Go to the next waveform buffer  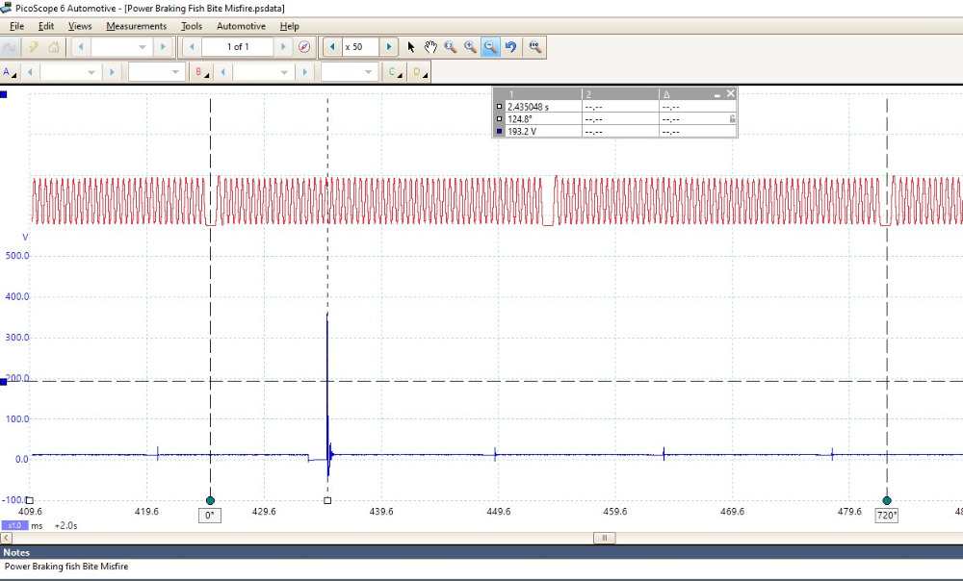point(282,47)
